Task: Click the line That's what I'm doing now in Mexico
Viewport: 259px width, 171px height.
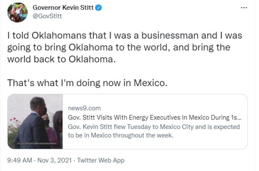Action: pyautogui.click(x=87, y=83)
